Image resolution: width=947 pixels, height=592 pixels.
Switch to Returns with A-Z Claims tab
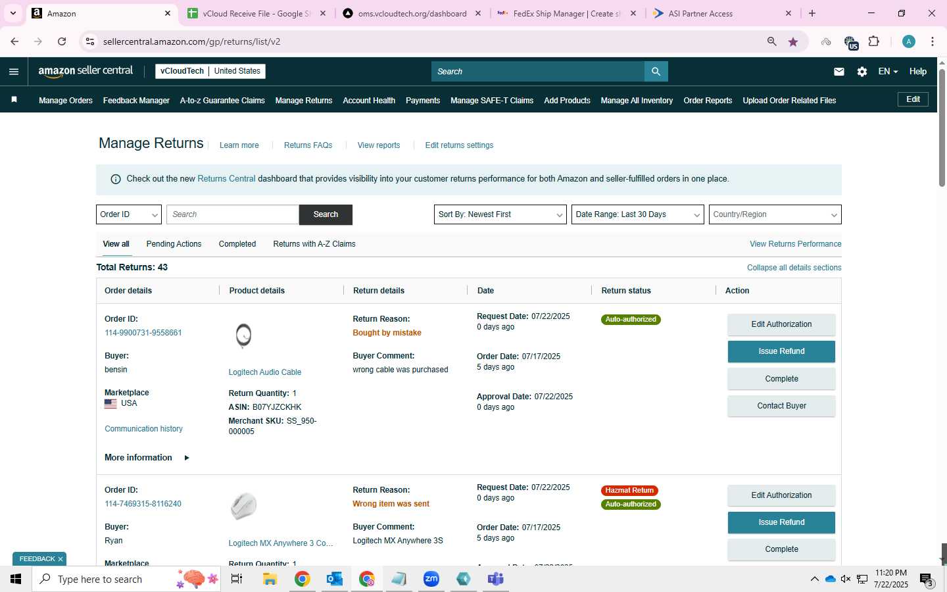(314, 244)
